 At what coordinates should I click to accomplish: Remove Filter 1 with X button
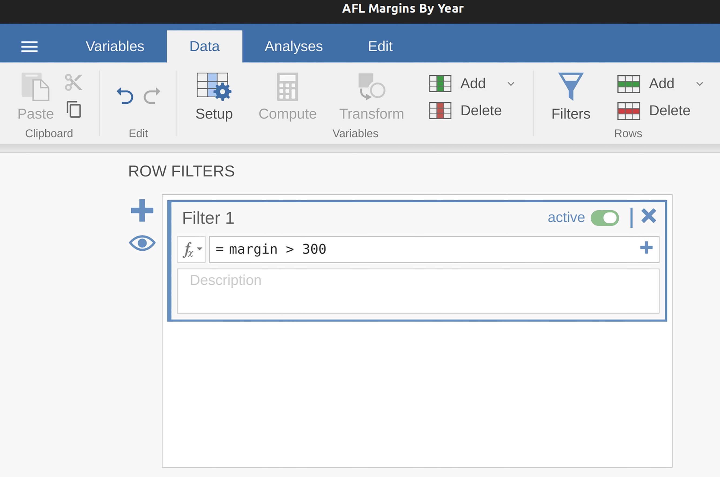tap(648, 216)
